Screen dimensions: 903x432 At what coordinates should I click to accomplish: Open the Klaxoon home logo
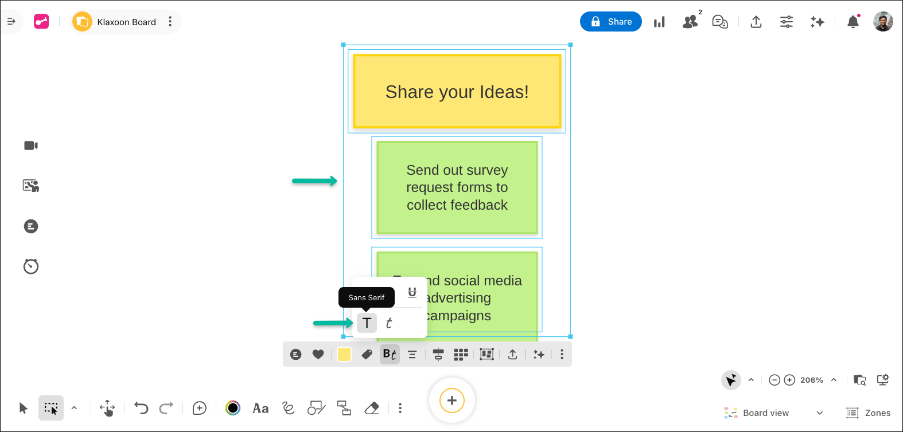point(41,22)
